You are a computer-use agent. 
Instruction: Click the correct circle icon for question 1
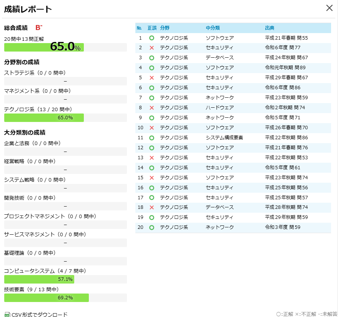(152, 38)
